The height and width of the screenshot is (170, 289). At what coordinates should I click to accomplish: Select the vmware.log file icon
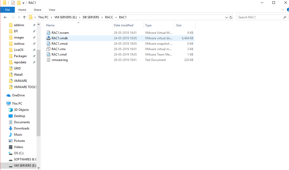[x=48, y=60]
